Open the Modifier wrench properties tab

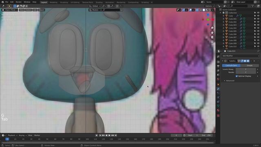click(218, 89)
